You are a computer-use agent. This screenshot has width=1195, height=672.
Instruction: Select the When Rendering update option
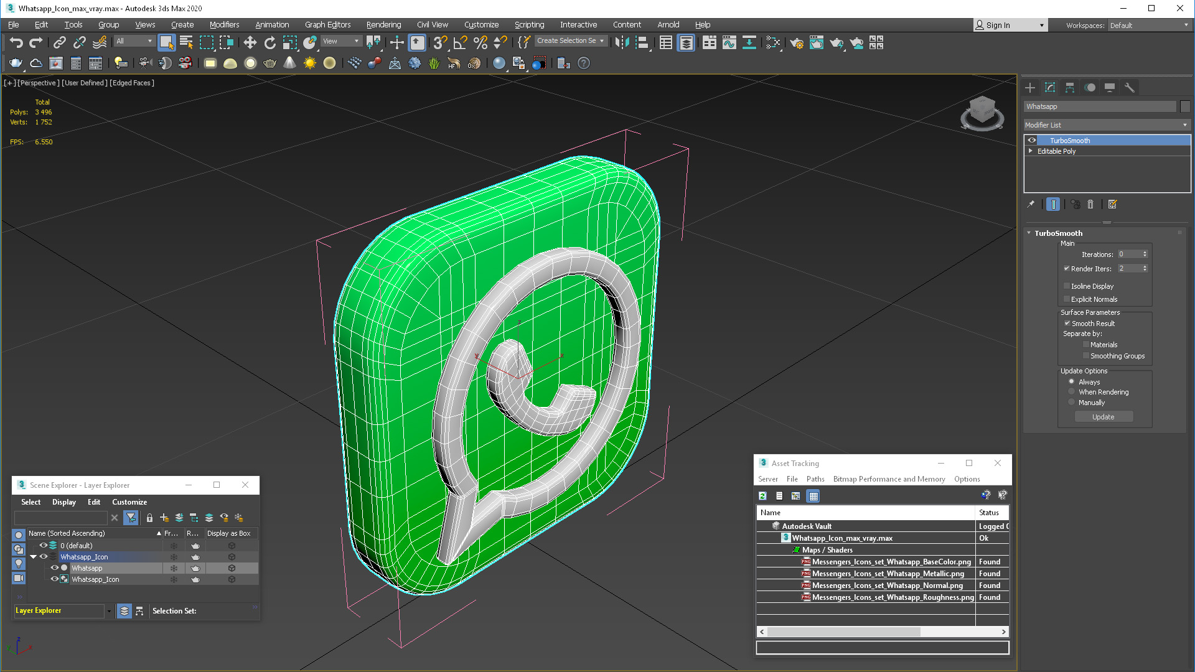[x=1072, y=392]
